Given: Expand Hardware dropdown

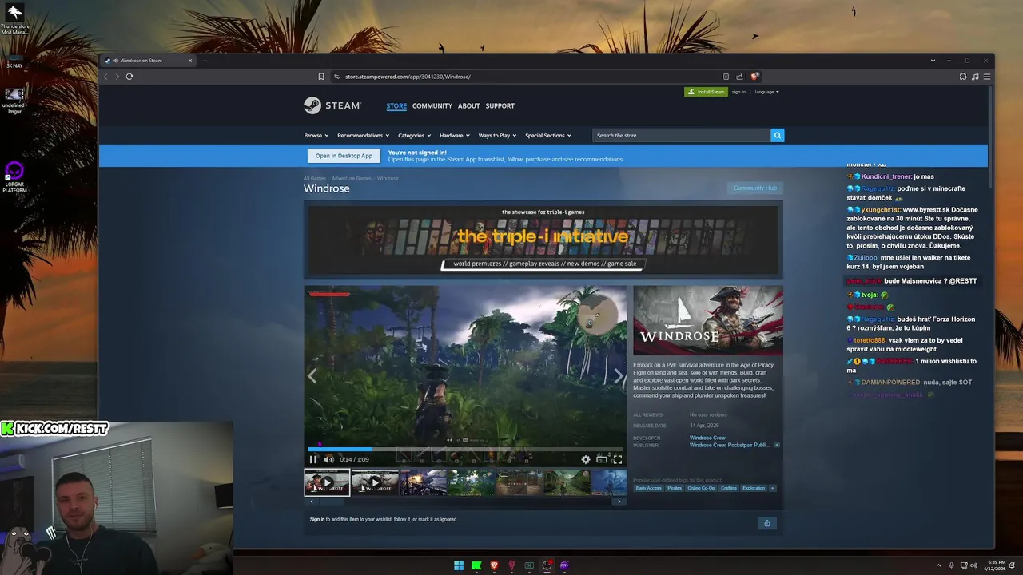Looking at the screenshot, I should 454,136.
